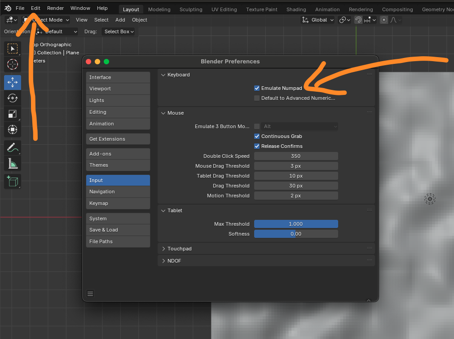454x339 pixels.
Task: Open the Get Extensions section
Action: coord(118,139)
